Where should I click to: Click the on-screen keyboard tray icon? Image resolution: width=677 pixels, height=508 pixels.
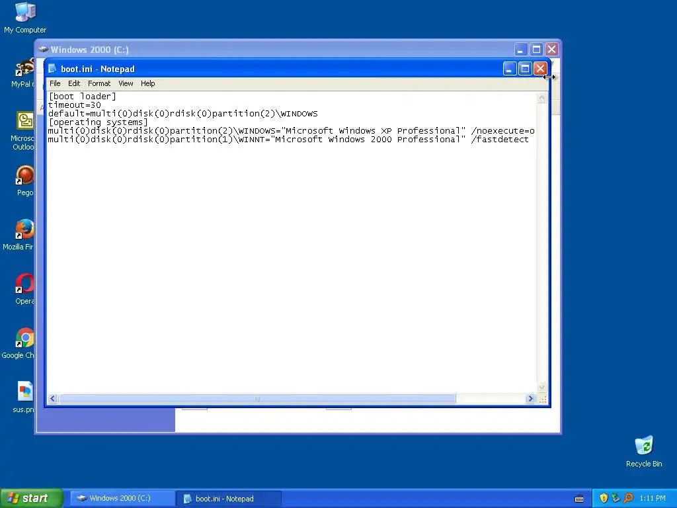pos(579,499)
